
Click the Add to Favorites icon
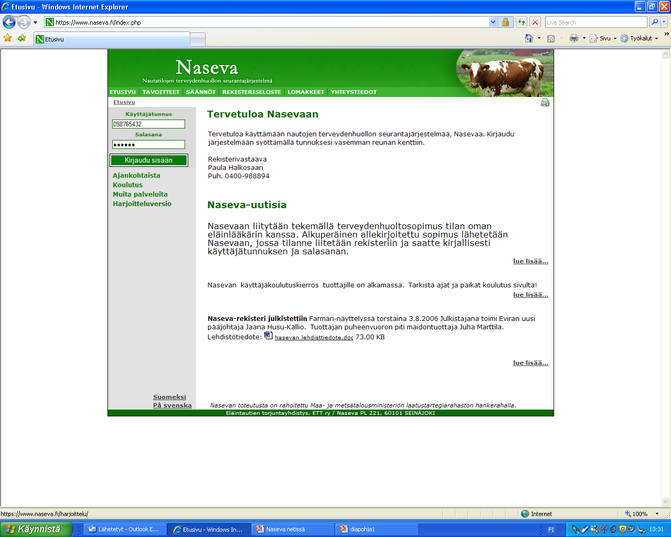coord(21,38)
